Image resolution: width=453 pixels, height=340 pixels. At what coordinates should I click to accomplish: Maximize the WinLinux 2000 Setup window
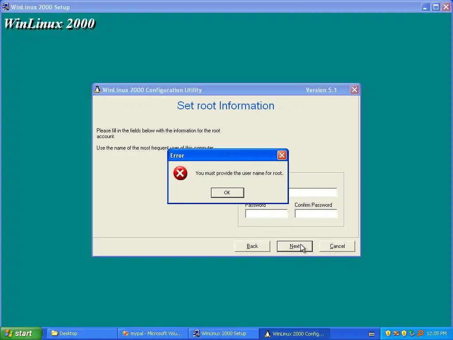click(436, 7)
